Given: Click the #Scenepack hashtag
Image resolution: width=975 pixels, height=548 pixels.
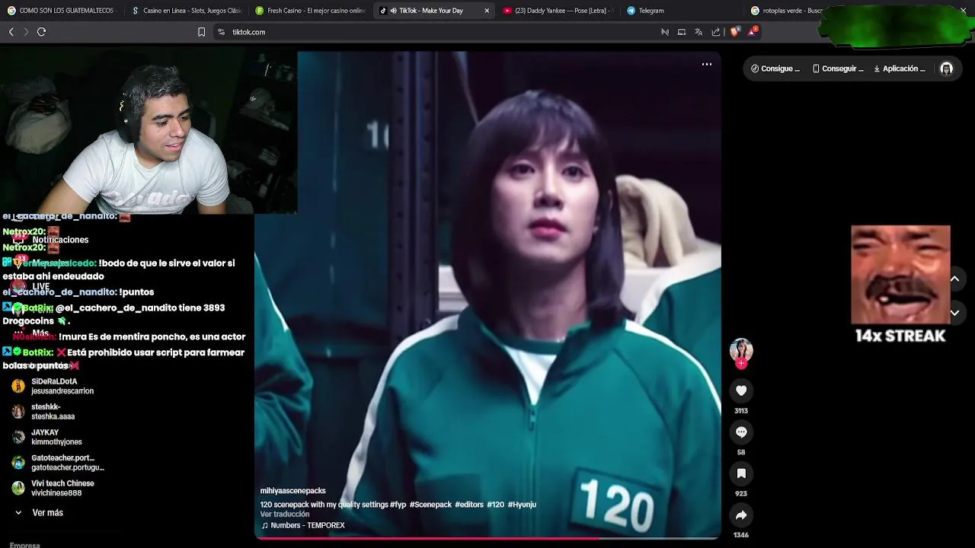Looking at the screenshot, I should 430,505.
